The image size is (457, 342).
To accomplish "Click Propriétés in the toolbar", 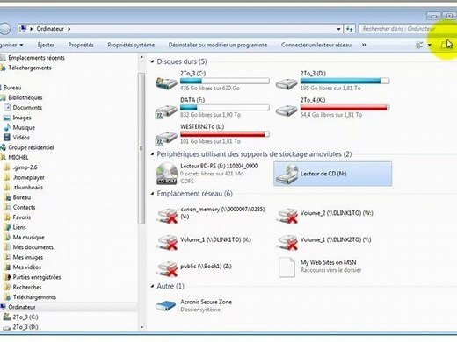I will click(x=81, y=45).
